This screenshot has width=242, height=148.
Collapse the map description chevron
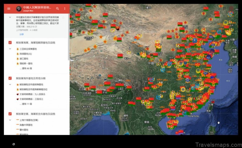coord(10,17)
